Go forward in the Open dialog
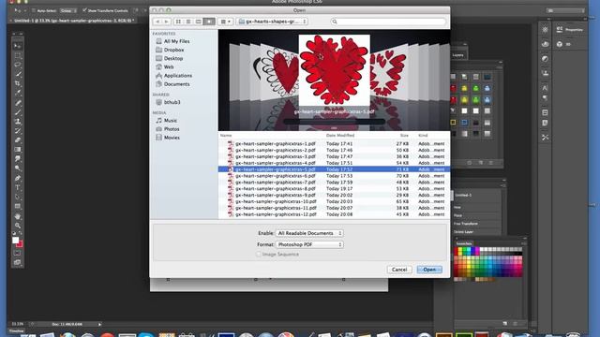Screen dimensions: 600x337 166,22
